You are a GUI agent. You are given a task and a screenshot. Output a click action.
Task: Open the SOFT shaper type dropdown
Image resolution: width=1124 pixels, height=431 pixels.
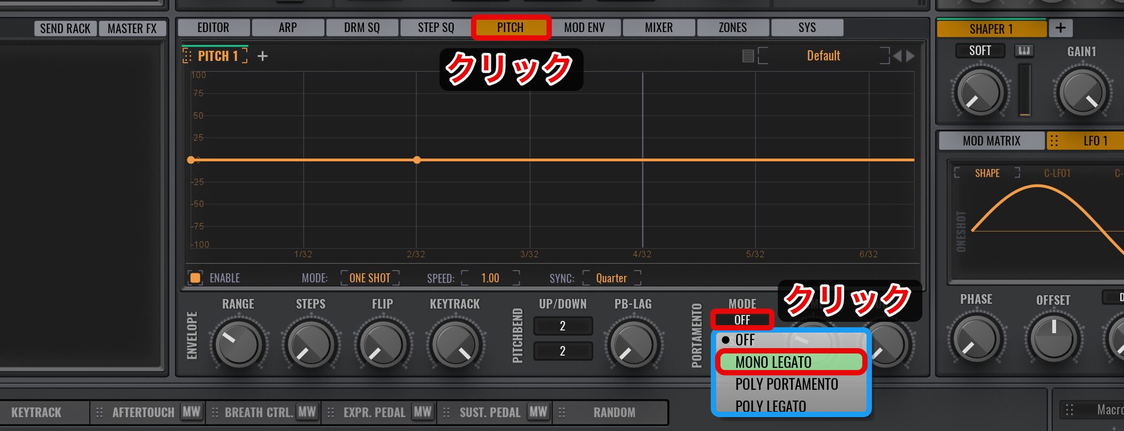[980, 51]
